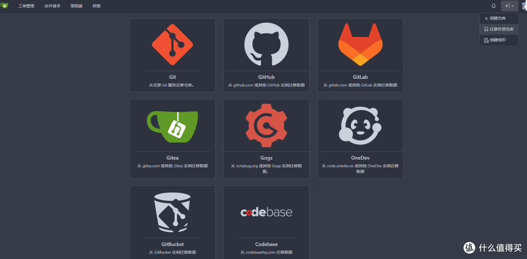Open the user avatar menu
Screen dimensions: 527x259
tap(524, 6)
